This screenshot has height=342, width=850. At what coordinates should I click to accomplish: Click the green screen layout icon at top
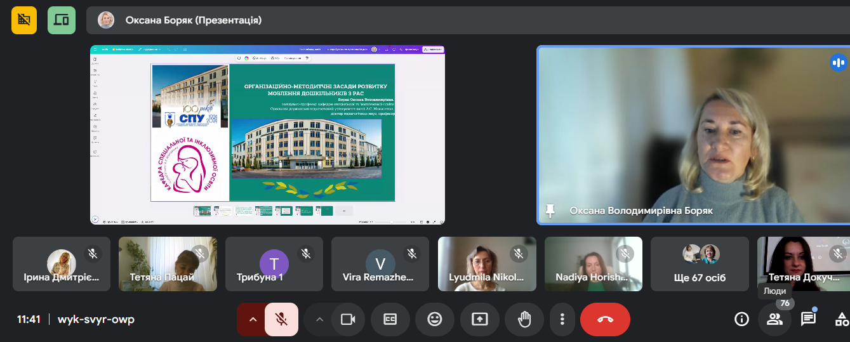(61, 20)
